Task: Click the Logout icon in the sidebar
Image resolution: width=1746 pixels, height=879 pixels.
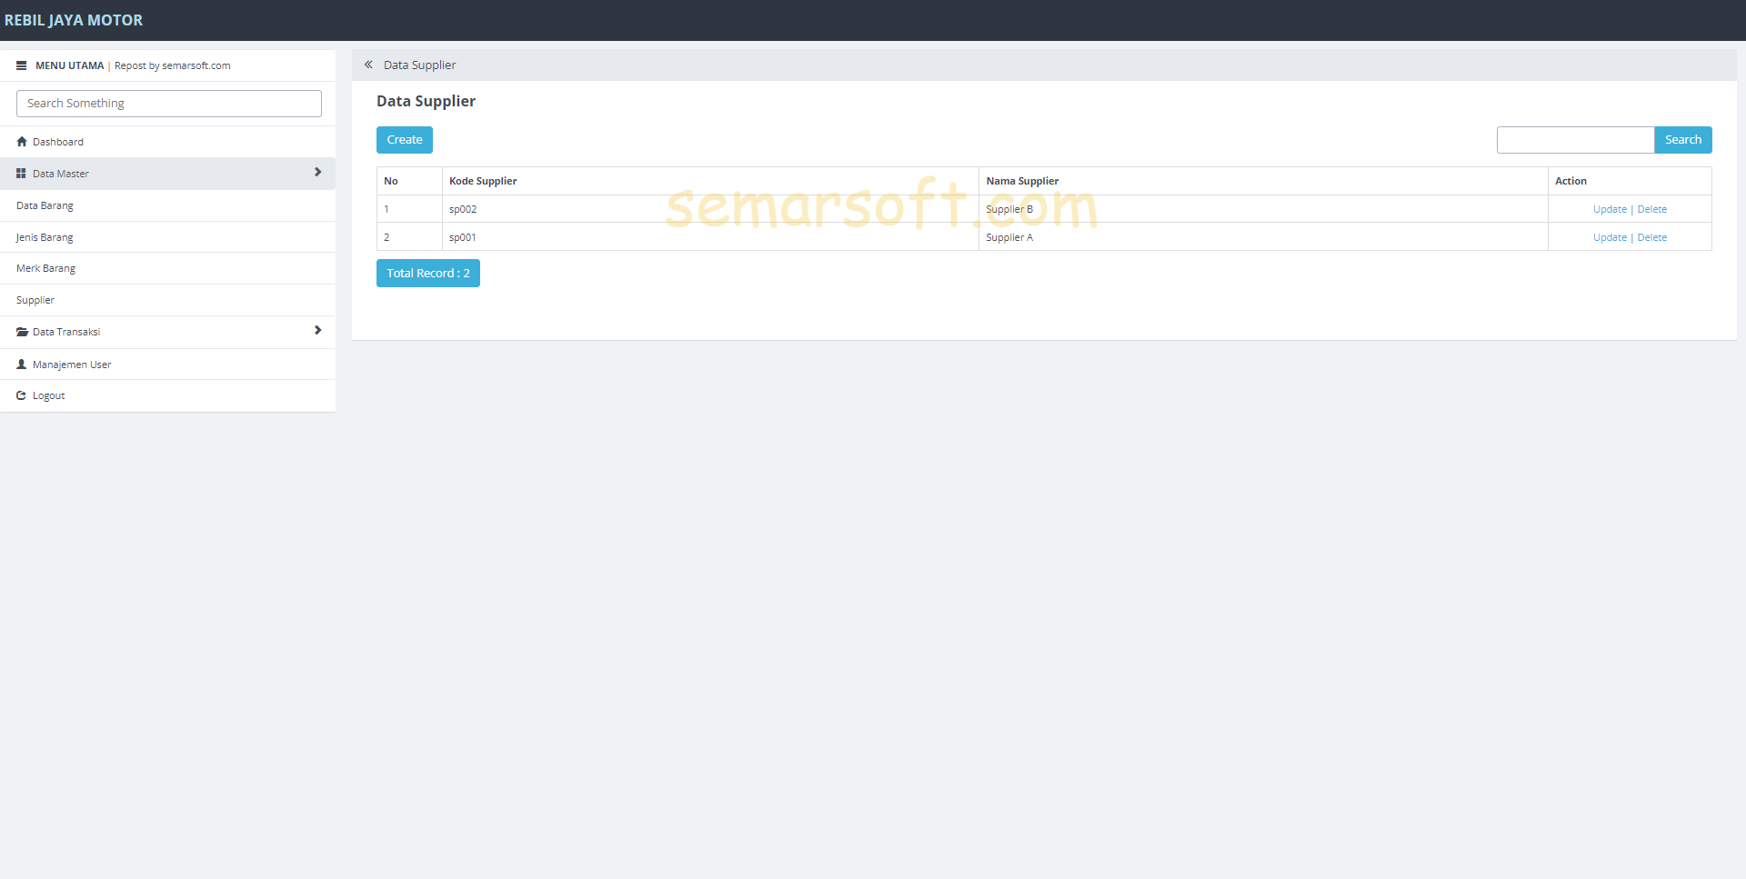Action: pyautogui.click(x=21, y=395)
